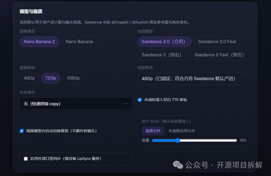Viewport: 271px width, 176px height.
Task: Click the fixed 480p video quality field
Action: (x=194, y=79)
